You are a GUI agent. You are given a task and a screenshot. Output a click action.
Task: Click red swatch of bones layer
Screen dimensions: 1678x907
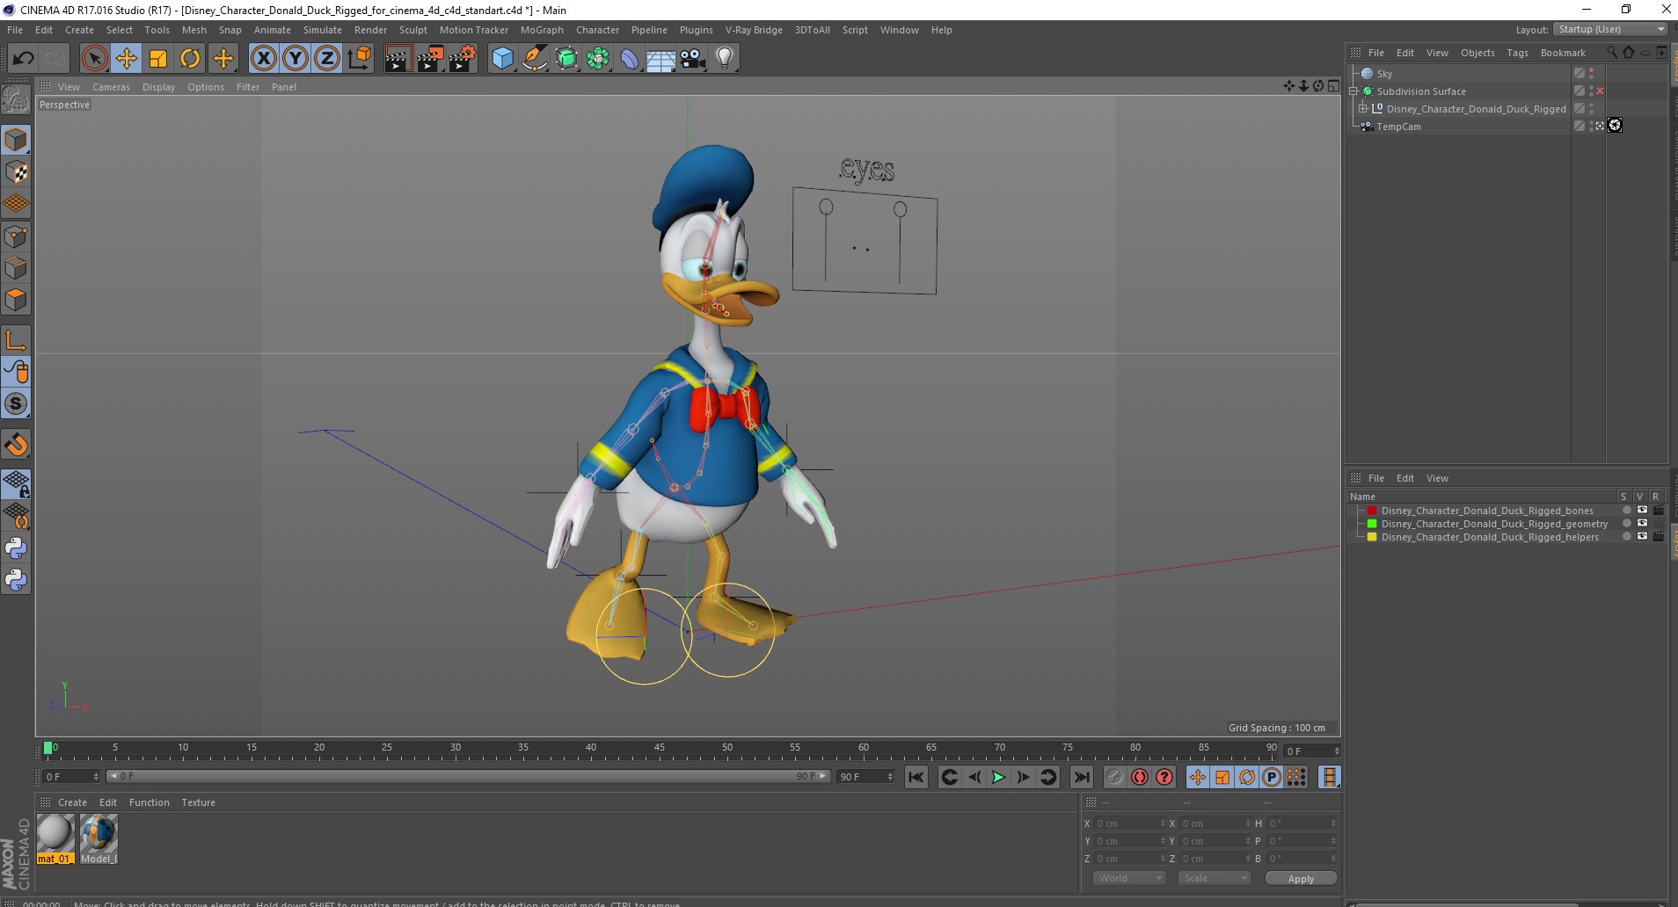(1371, 511)
